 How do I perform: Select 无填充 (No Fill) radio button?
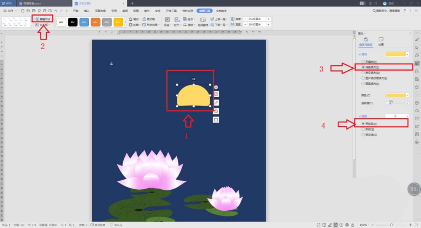pos(363,62)
